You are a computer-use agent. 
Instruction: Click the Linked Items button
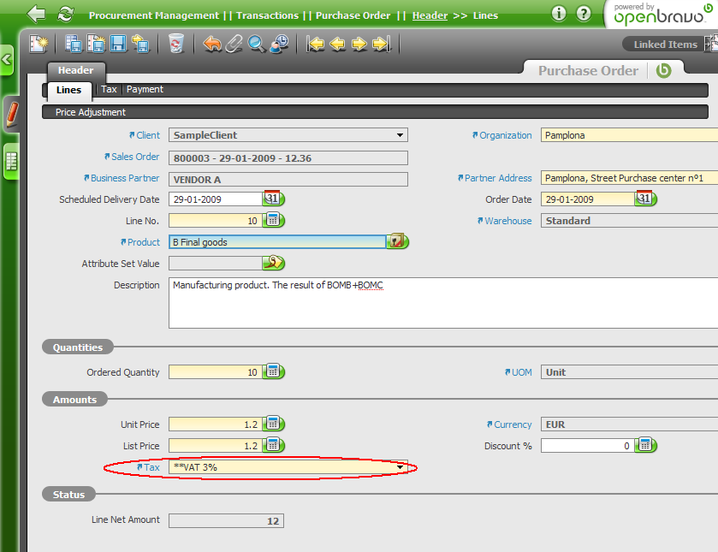click(x=665, y=45)
